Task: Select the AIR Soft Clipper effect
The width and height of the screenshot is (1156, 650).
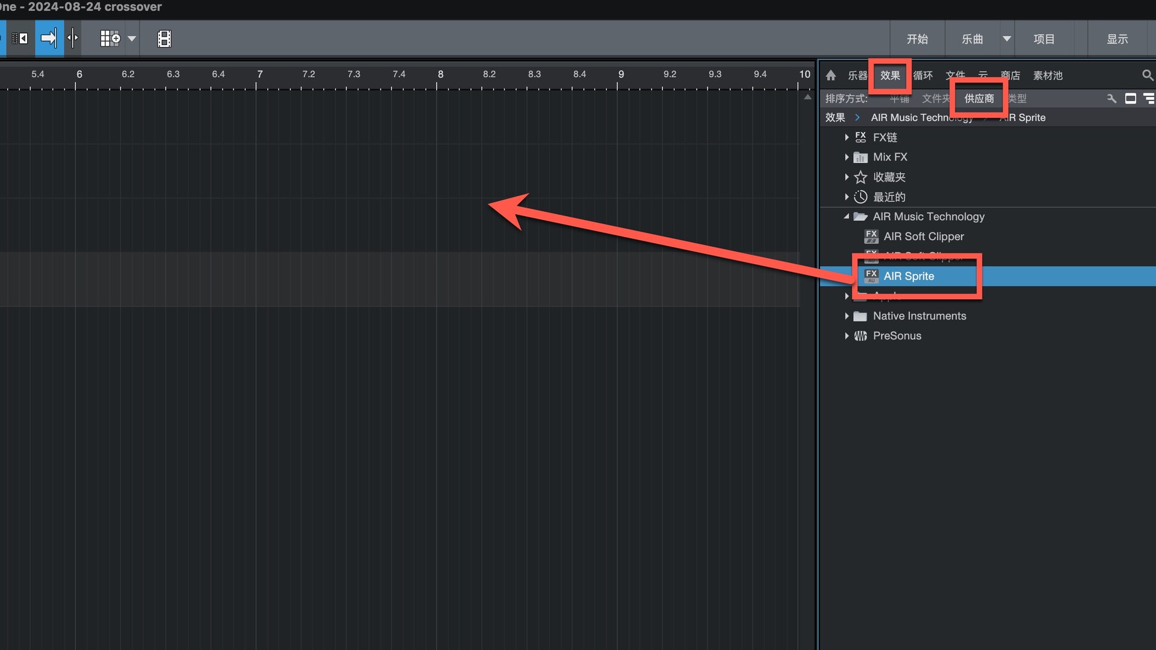Action: [x=923, y=237]
